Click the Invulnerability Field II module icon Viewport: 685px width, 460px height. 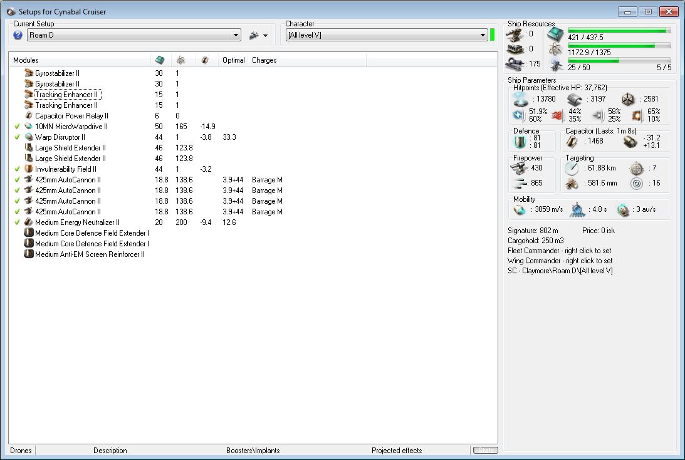point(29,169)
